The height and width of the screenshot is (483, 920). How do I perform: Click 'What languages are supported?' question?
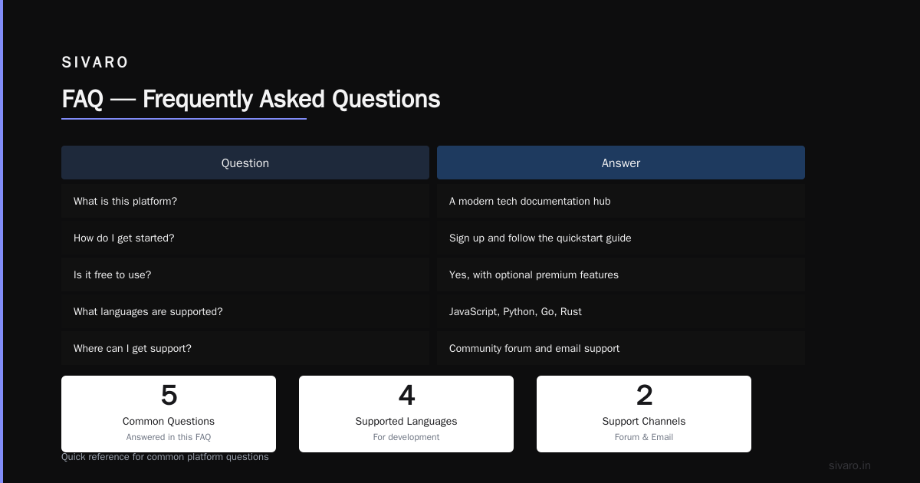[245, 311]
